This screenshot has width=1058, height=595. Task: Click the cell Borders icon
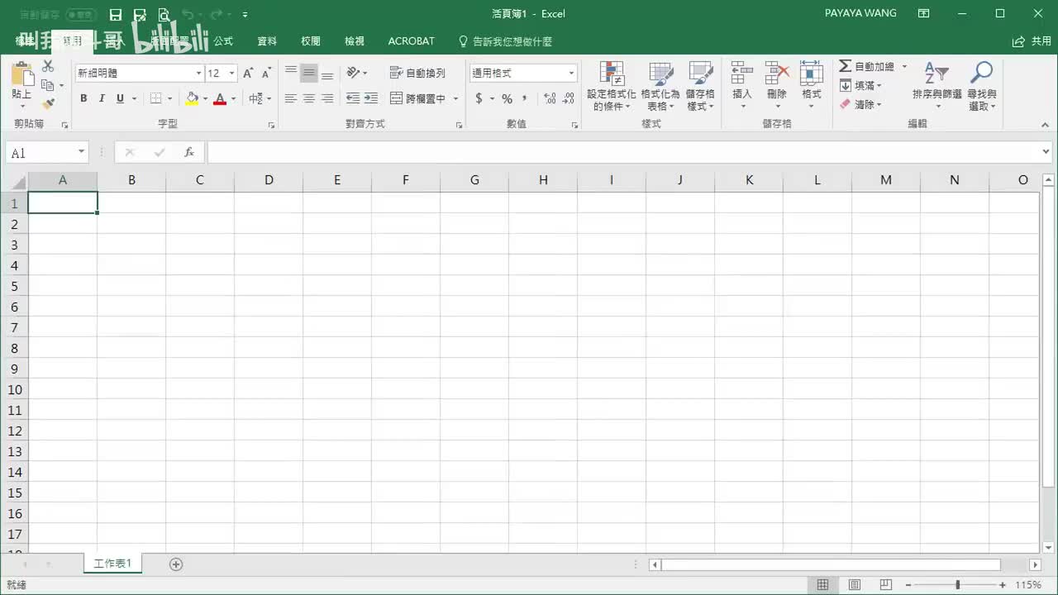click(x=155, y=98)
